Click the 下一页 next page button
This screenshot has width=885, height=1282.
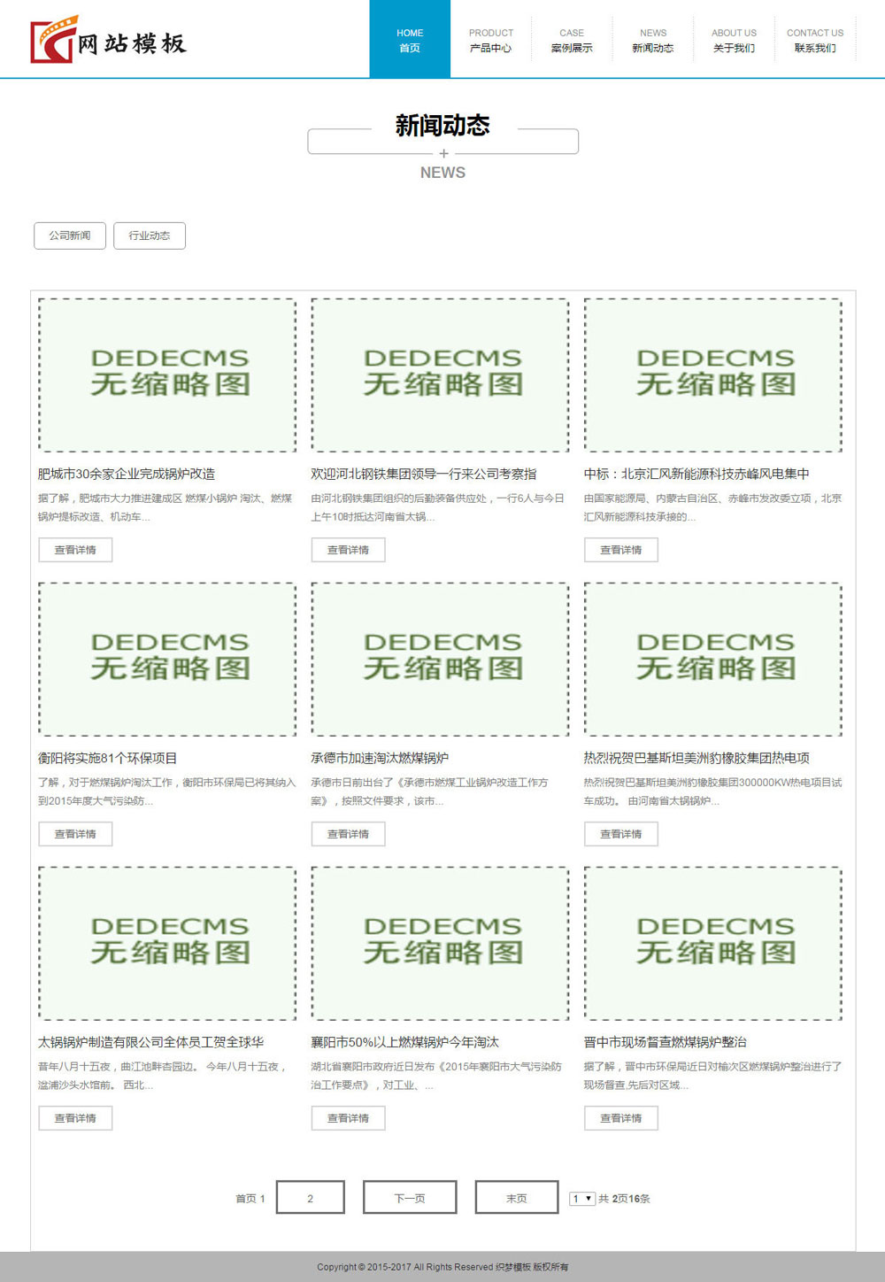pyautogui.click(x=410, y=1198)
